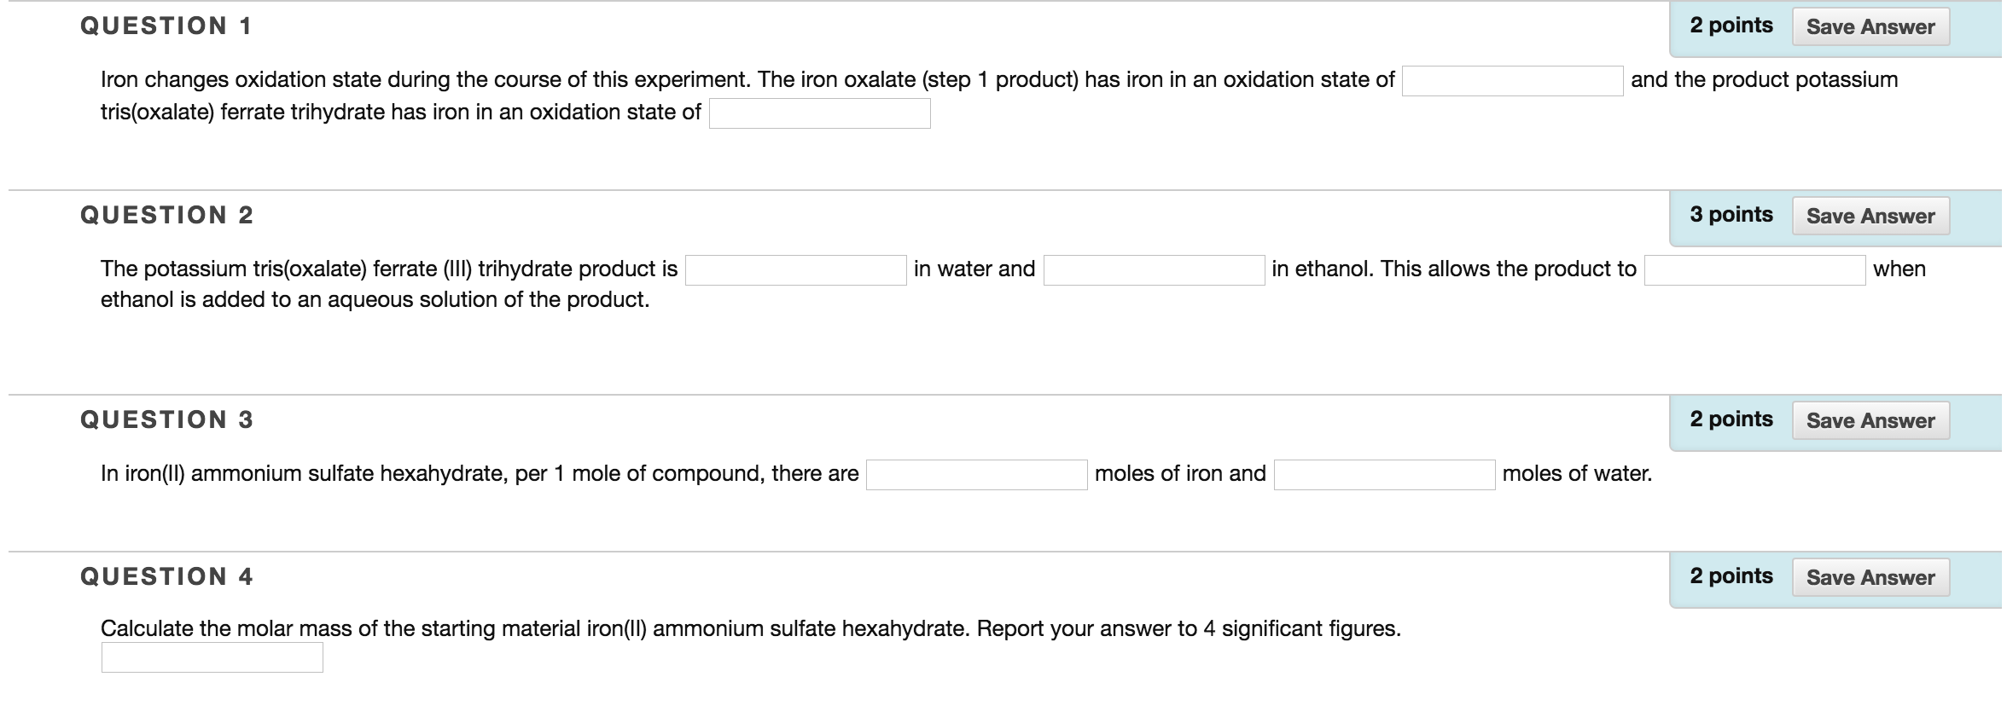The height and width of the screenshot is (723, 2007).
Task: Select the Question 1 heading
Action: pyautogui.click(x=166, y=26)
